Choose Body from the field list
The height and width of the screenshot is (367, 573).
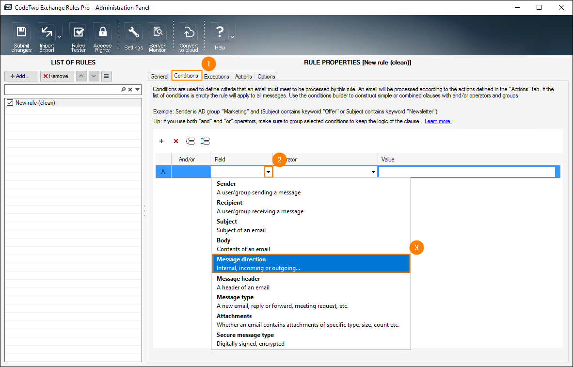[x=311, y=245]
